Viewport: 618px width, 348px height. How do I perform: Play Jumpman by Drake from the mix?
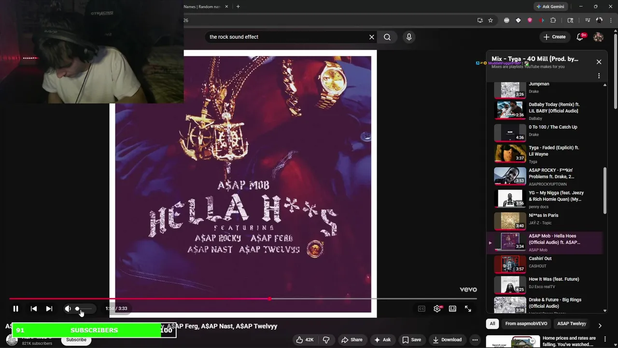pos(544,89)
